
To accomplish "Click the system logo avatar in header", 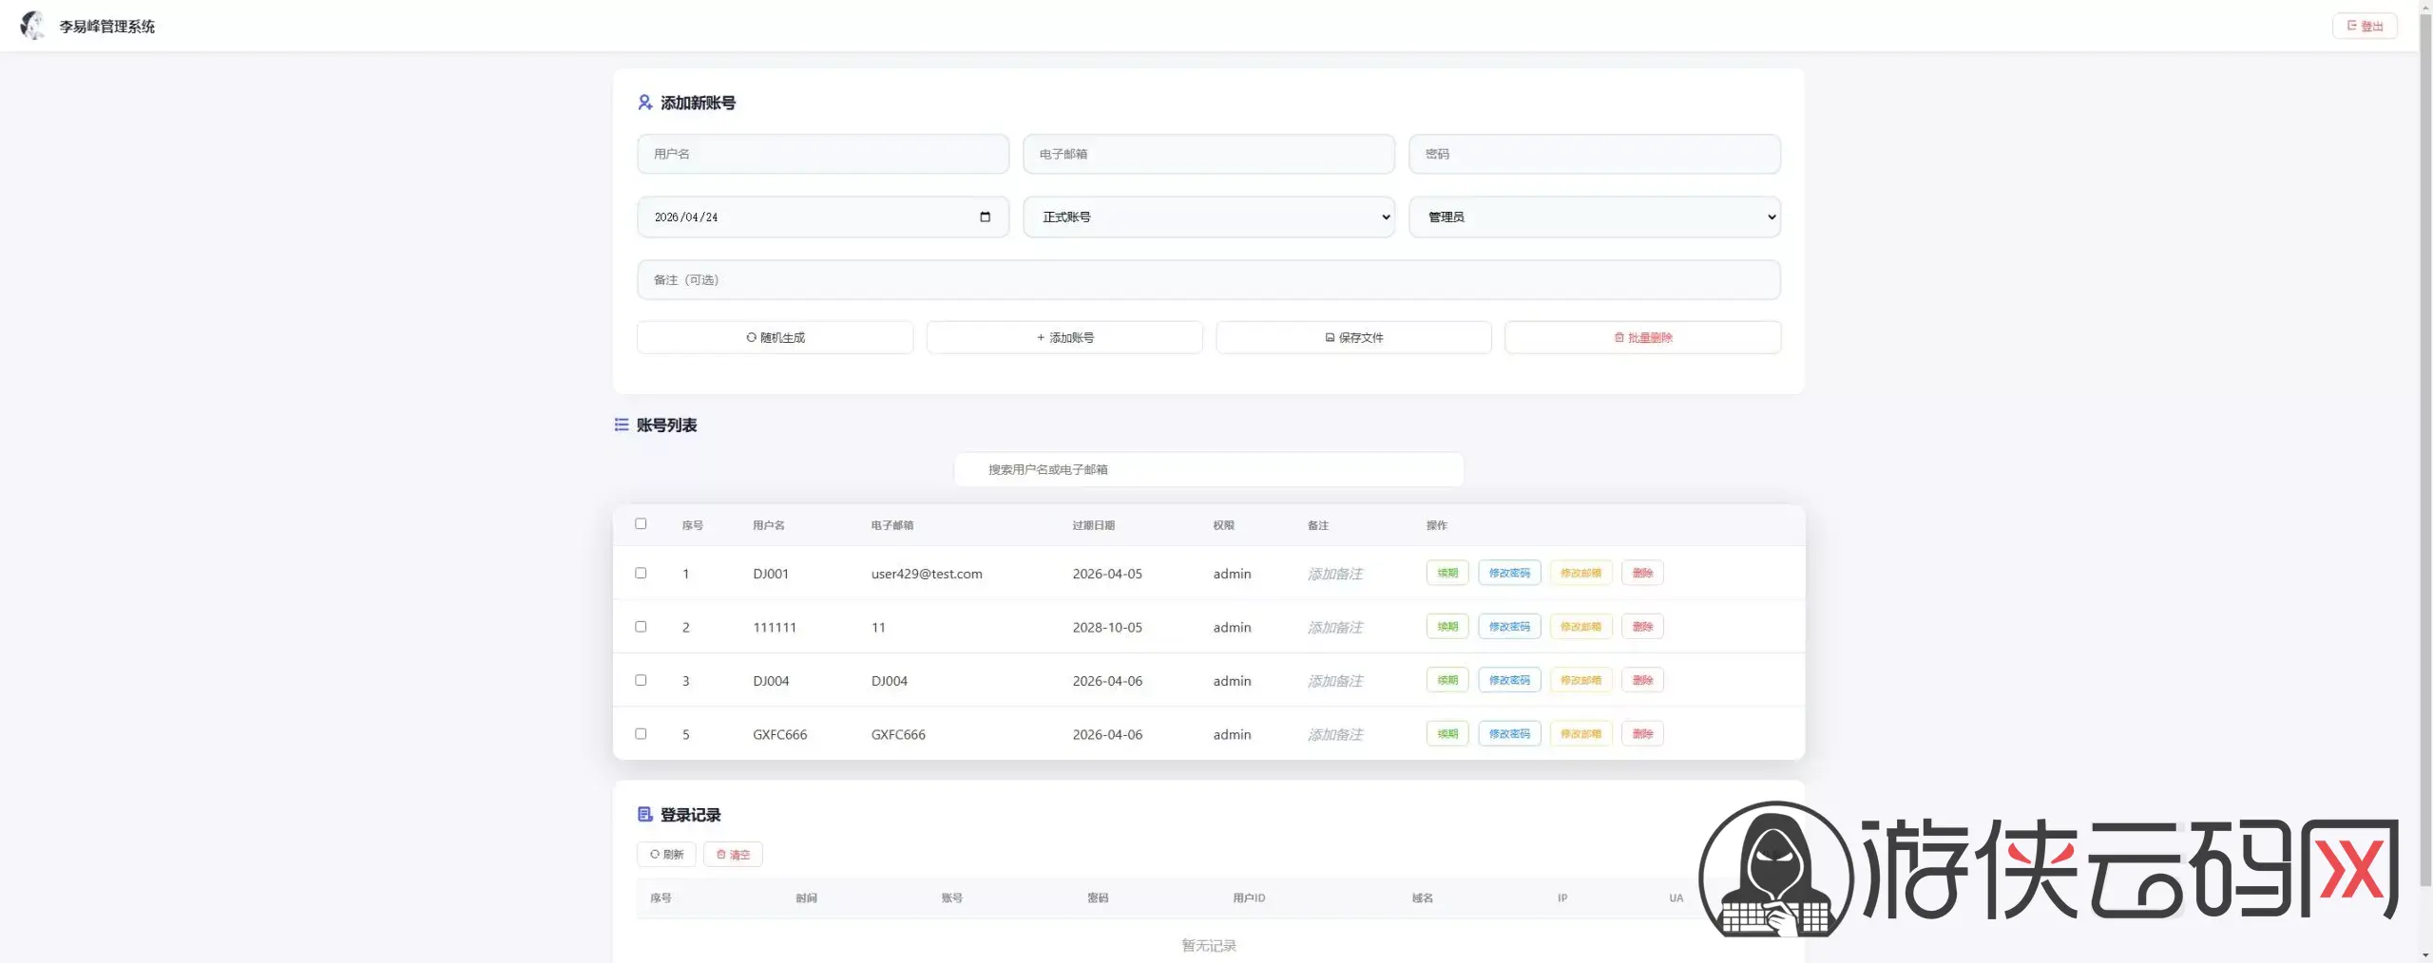I will click(32, 26).
